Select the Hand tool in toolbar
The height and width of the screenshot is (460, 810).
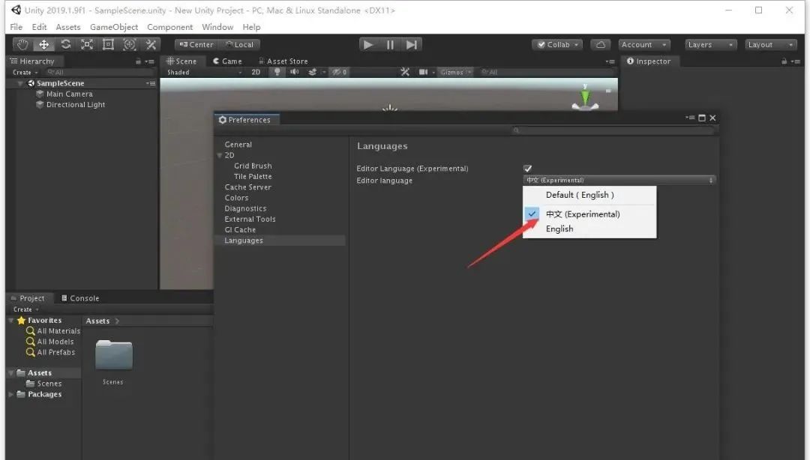[22, 45]
